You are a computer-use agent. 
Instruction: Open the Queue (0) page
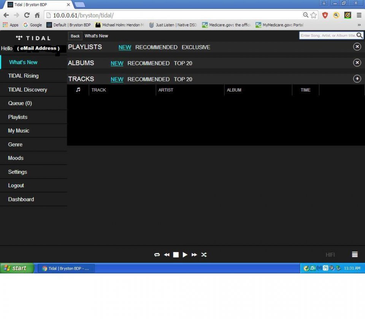coord(33,103)
